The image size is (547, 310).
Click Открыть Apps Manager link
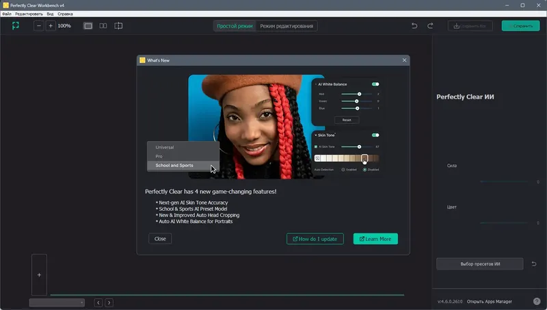tap(489, 301)
